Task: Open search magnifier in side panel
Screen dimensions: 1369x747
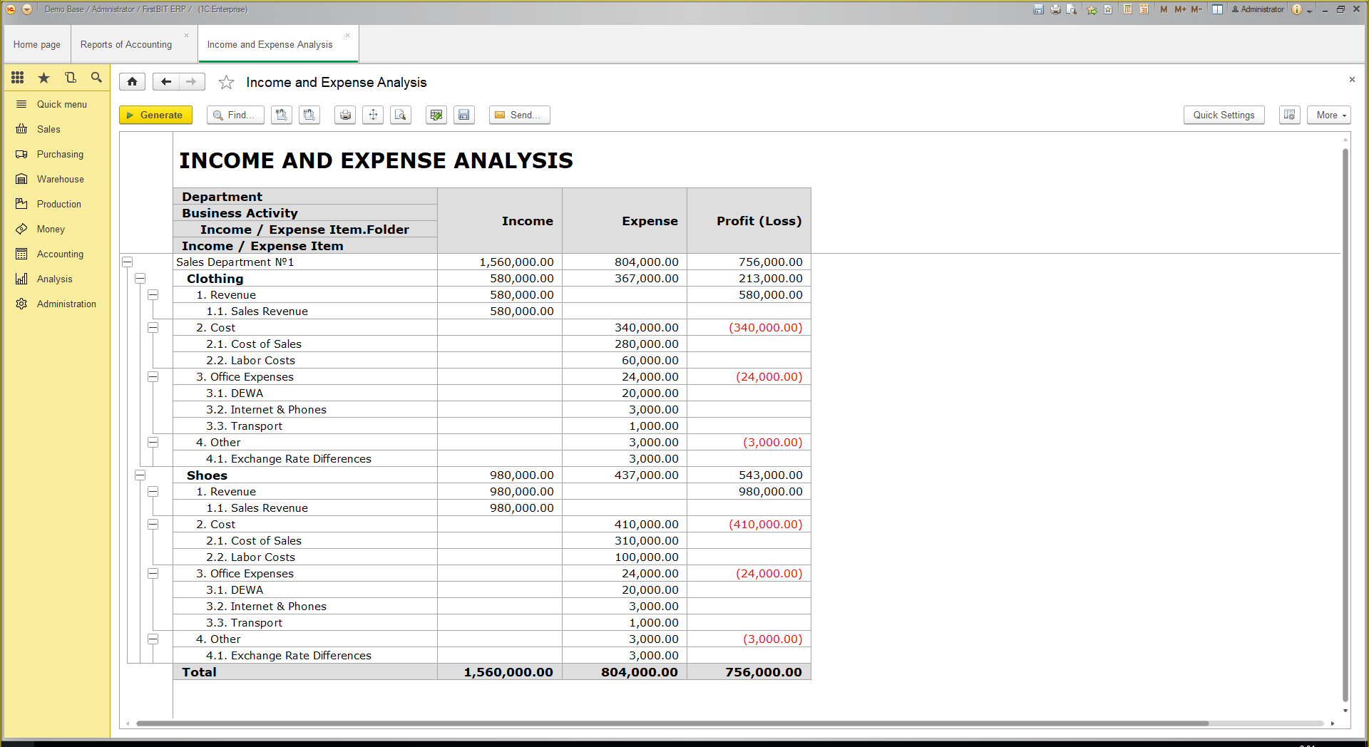Action: coord(96,78)
